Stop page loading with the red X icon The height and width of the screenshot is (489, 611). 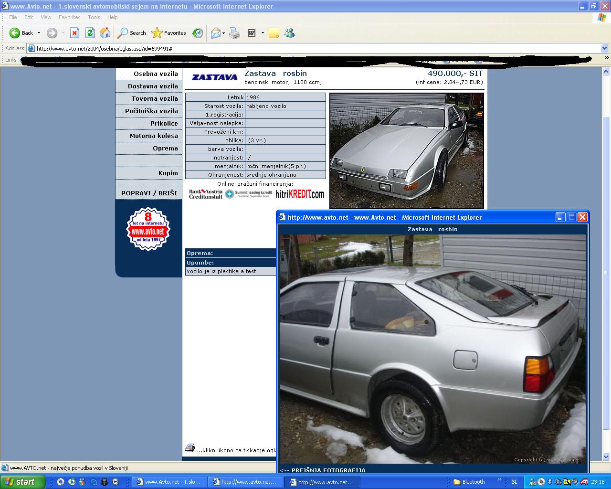pyautogui.click(x=74, y=33)
